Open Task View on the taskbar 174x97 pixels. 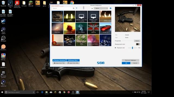[38, 92]
